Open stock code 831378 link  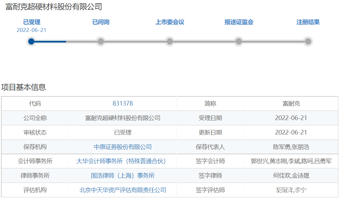click(123, 104)
